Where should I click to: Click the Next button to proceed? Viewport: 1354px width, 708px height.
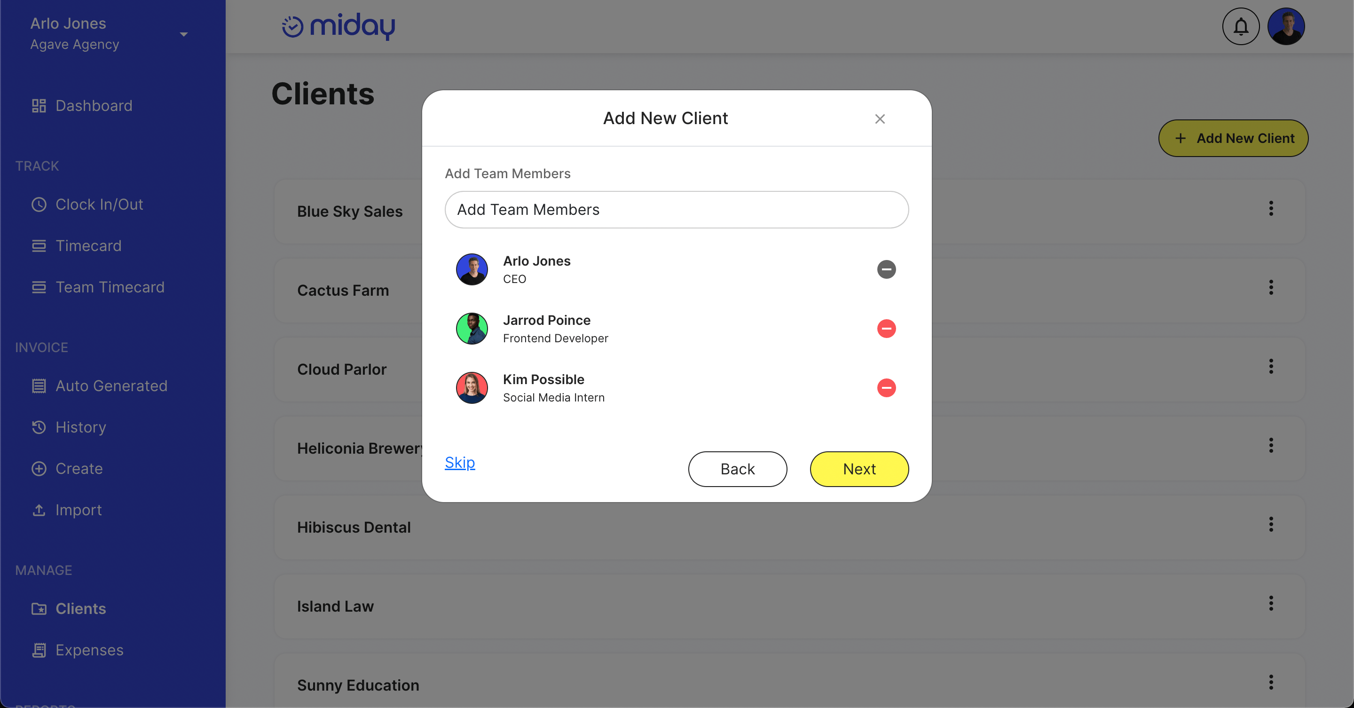click(860, 469)
